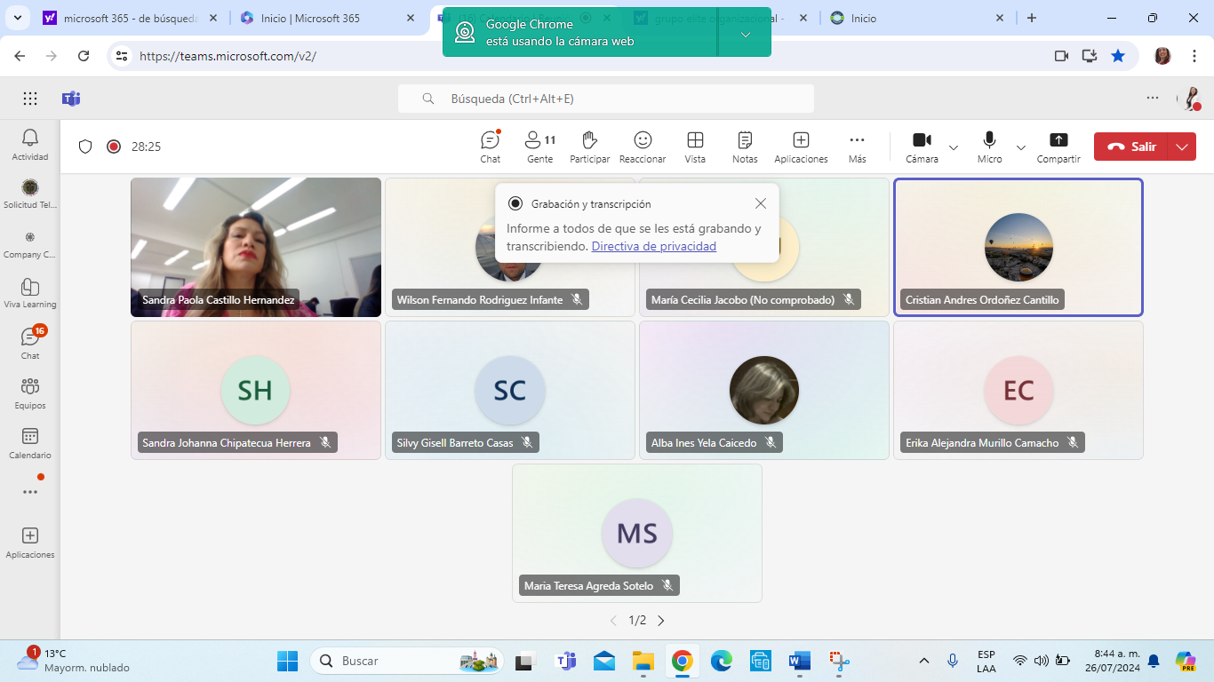Switch to the last Inicio browser tab
This screenshot has width=1214, height=682.
pyautogui.click(x=915, y=18)
